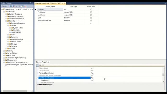Select the Views tree item

pos(13,35)
